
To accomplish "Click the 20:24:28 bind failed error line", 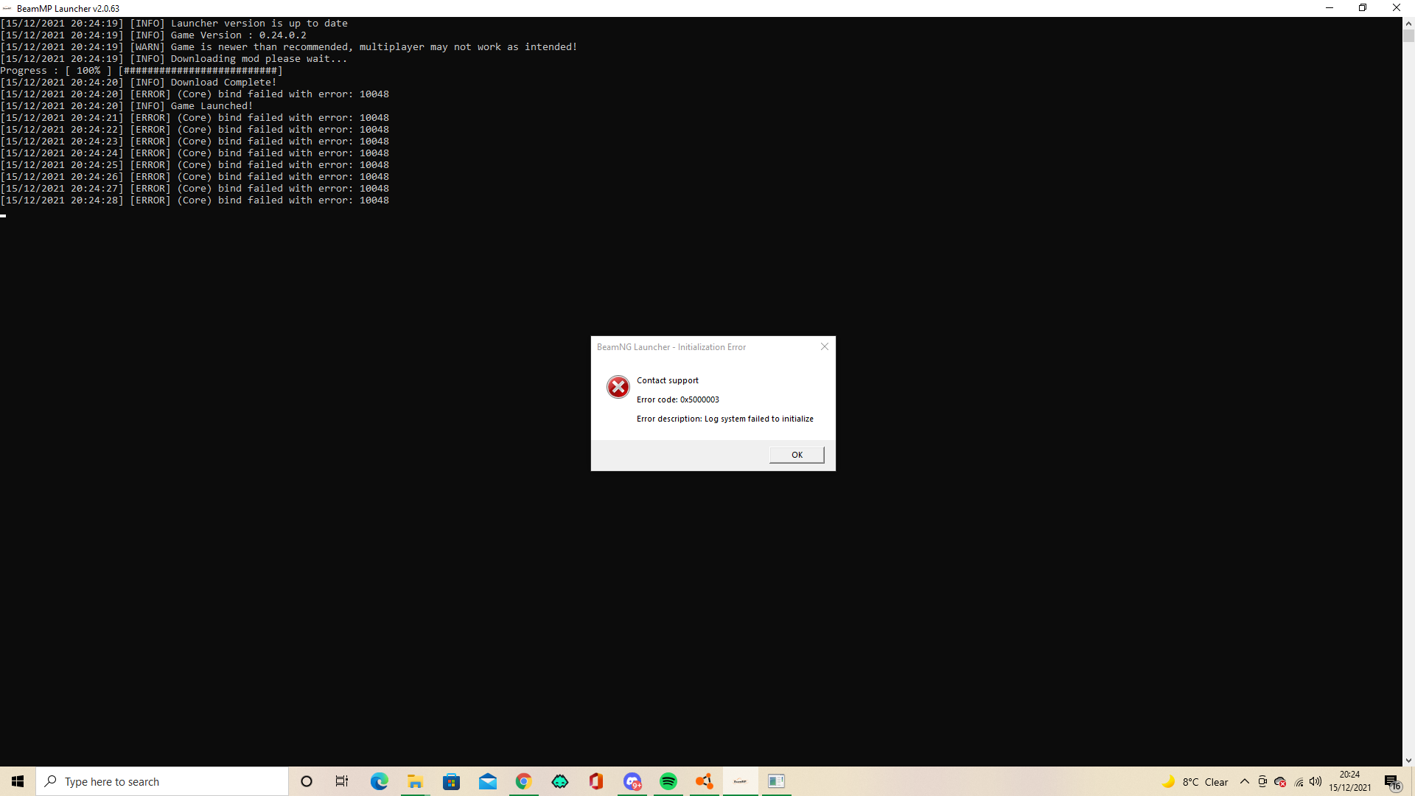I will [195, 200].
